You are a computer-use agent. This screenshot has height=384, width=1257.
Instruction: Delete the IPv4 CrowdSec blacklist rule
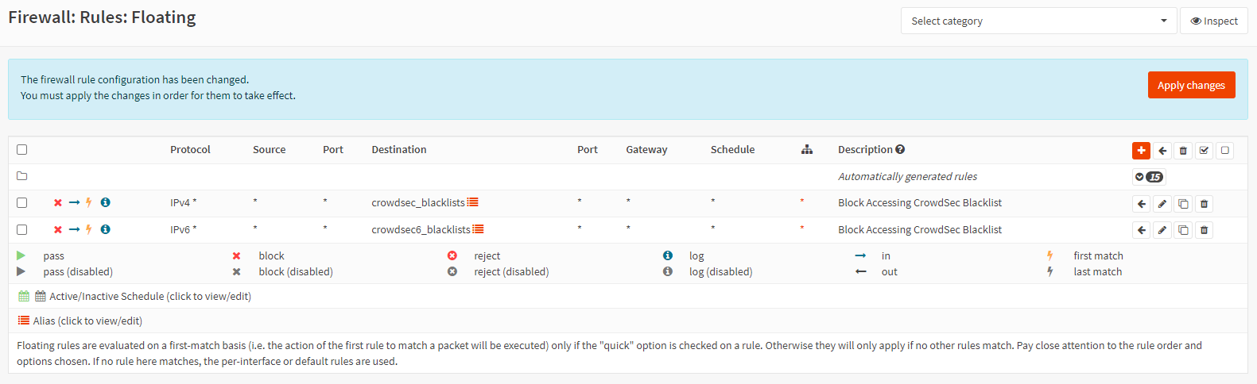pos(1204,204)
